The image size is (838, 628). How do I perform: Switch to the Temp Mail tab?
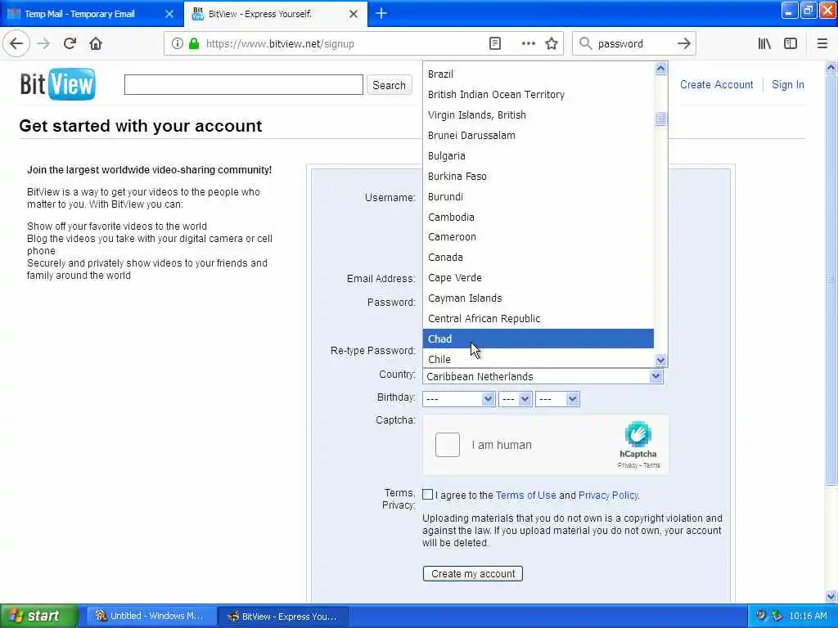91,14
